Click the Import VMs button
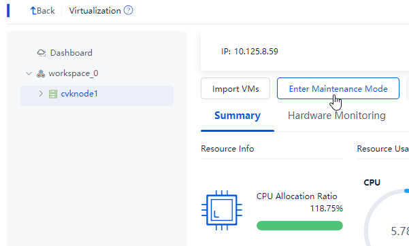The height and width of the screenshot is (246, 409). click(x=235, y=88)
